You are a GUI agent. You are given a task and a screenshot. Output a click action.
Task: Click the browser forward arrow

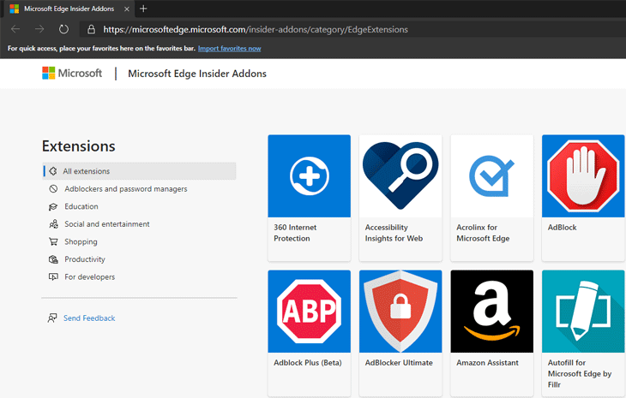click(39, 29)
